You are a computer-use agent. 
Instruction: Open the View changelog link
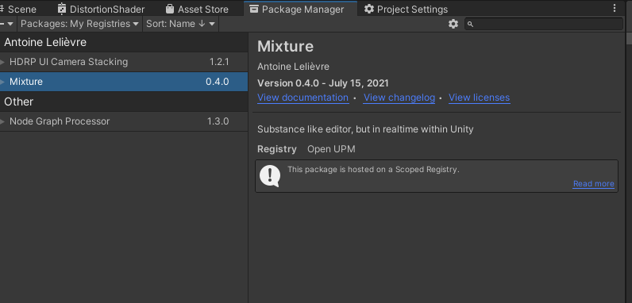coord(399,98)
